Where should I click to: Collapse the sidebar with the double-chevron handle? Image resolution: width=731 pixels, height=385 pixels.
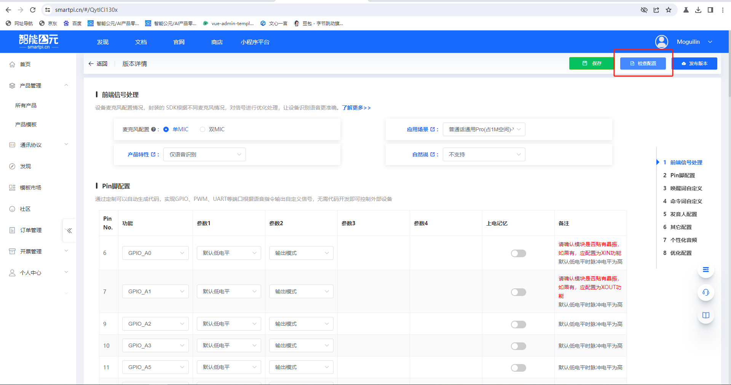coord(69,230)
